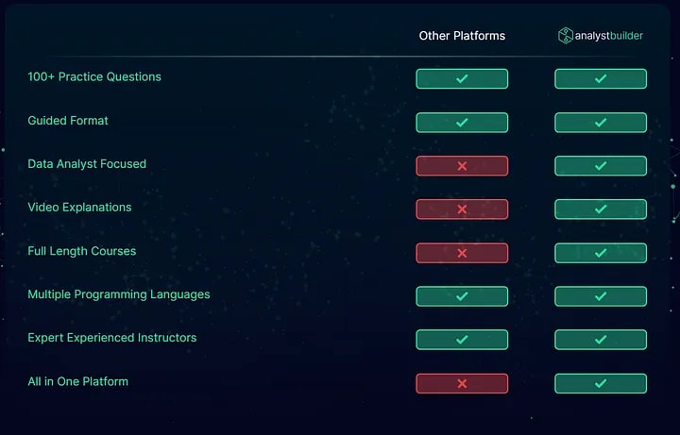Viewport: 680px width, 435px height.
Task: Click the analystbuilder checkmark for 100+ Practice Questions
Action: pos(601,79)
